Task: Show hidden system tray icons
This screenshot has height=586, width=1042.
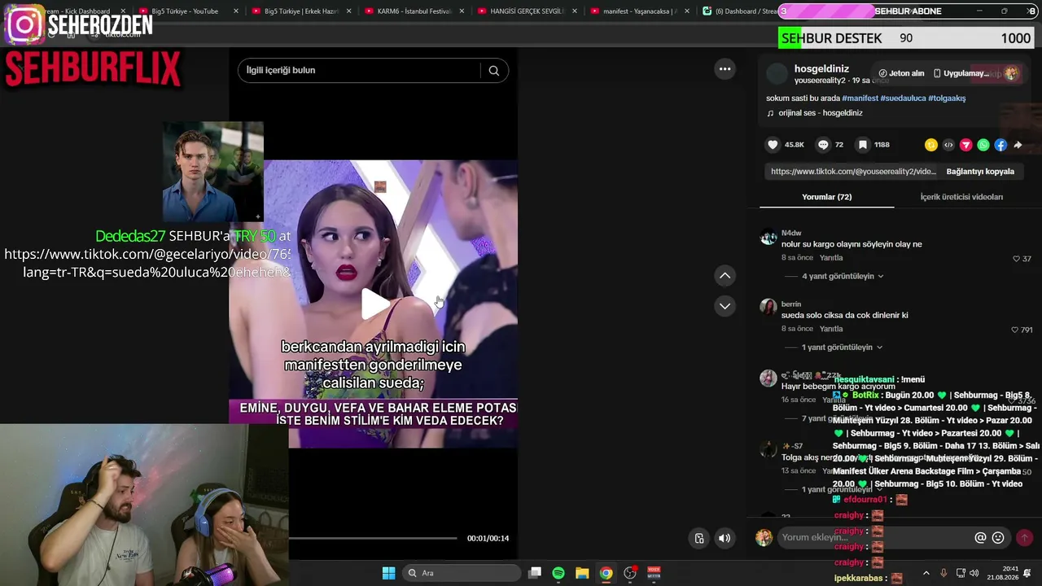Action: point(926,573)
